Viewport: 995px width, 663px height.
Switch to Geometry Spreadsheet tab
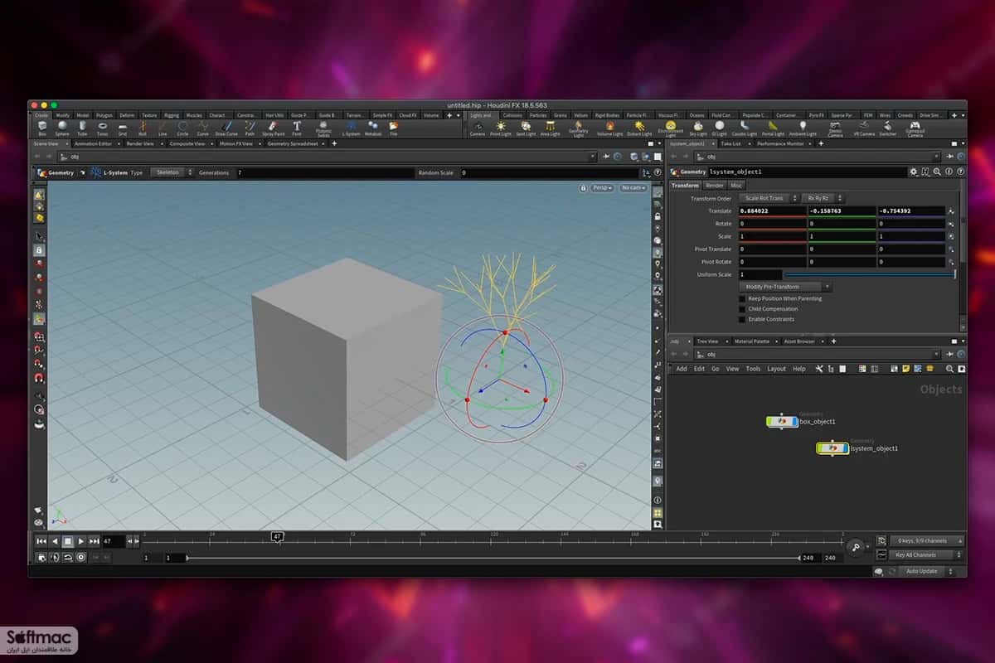point(294,143)
